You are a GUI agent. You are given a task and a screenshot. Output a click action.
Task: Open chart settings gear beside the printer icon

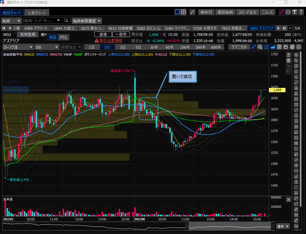[298, 47]
